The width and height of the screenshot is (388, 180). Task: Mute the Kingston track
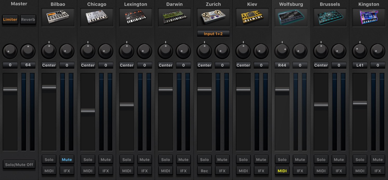coord(378,160)
